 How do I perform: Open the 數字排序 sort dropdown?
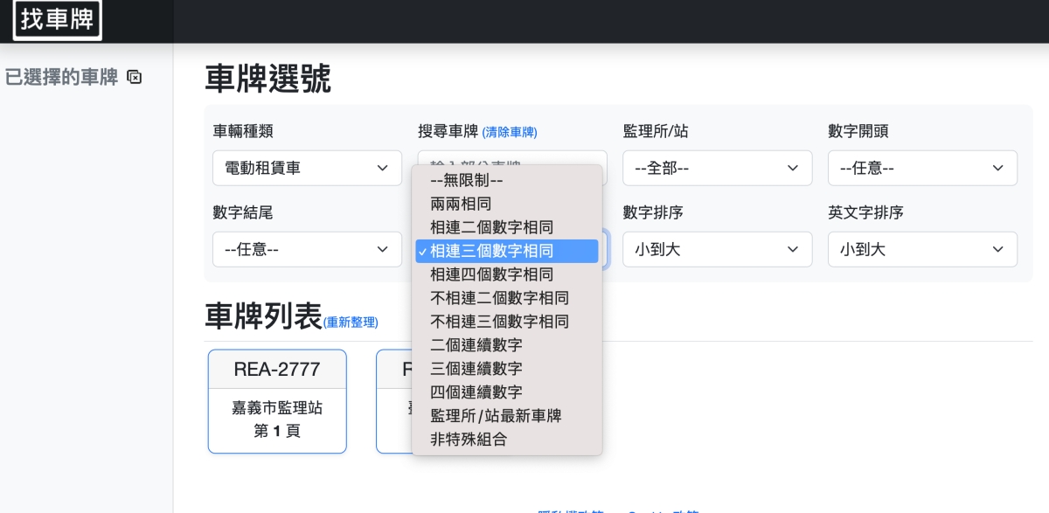(717, 249)
